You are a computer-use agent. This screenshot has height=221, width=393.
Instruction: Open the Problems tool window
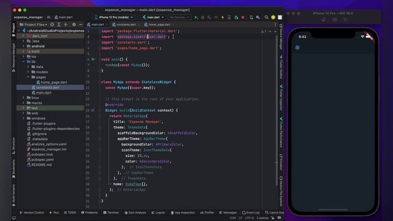click(x=90, y=212)
